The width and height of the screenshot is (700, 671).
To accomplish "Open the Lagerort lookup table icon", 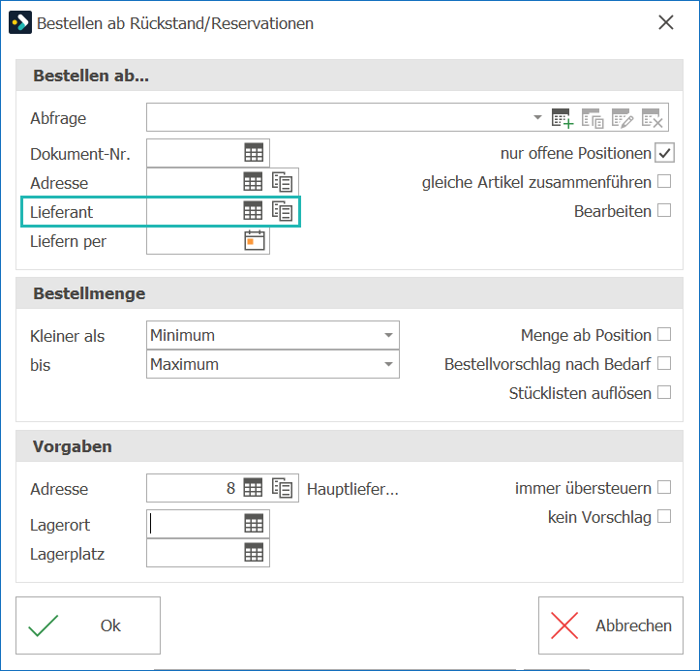I will pyautogui.click(x=254, y=523).
